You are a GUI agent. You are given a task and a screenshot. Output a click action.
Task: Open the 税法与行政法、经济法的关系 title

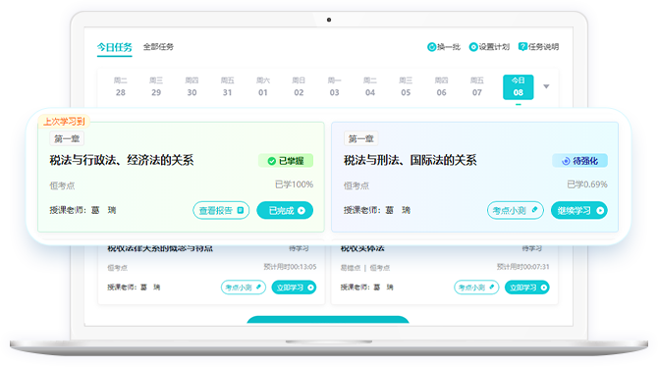(122, 160)
